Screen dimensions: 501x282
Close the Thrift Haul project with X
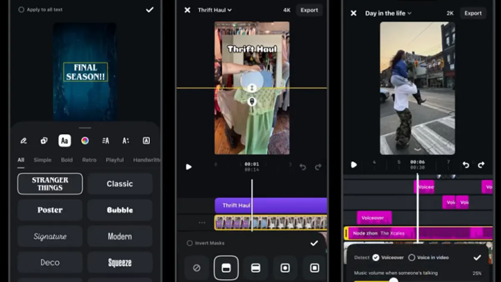point(187,10)
